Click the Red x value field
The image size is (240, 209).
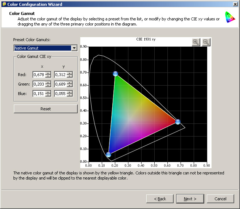click(39, 75)
